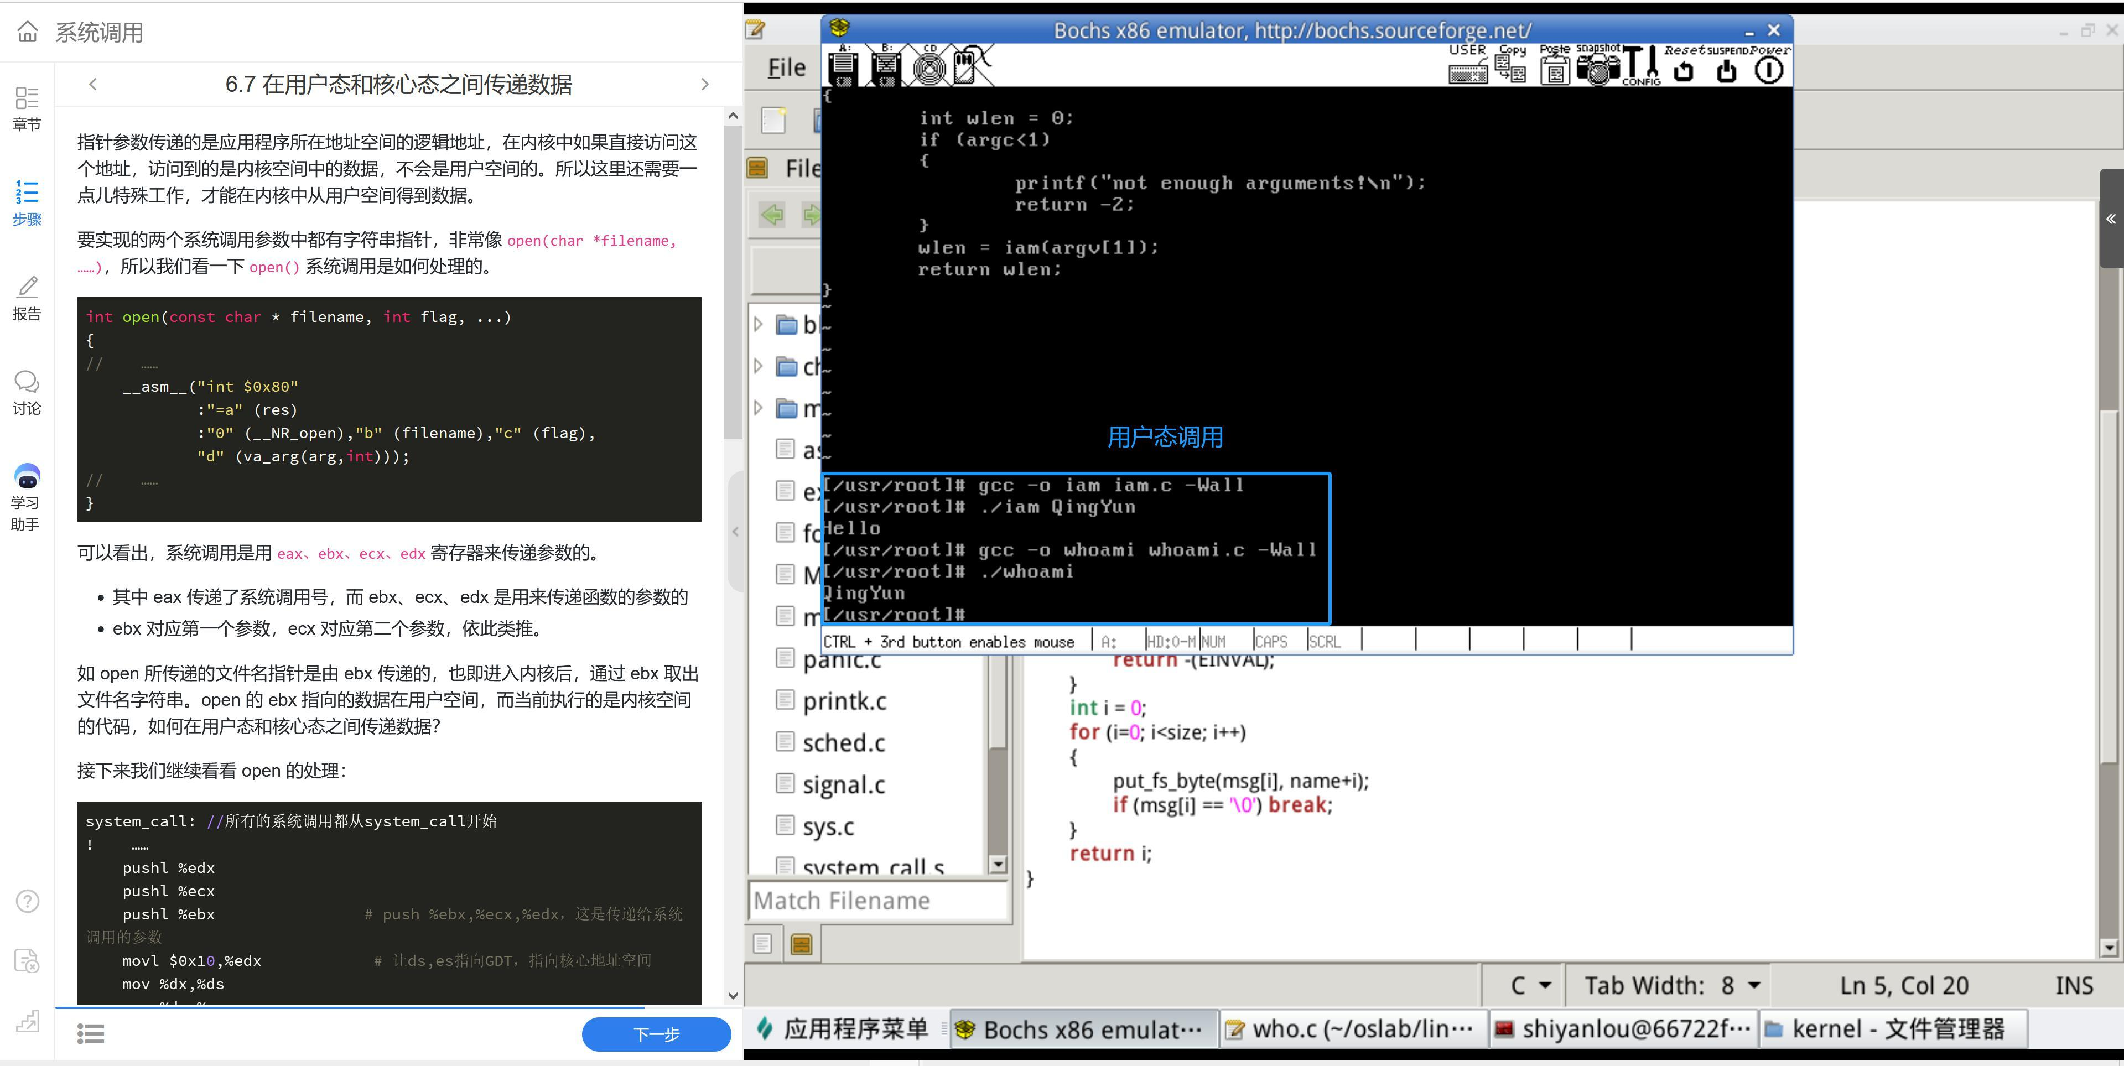
Task: Click Bochs Copy toolbar icon
Action: click(1512, 64)
